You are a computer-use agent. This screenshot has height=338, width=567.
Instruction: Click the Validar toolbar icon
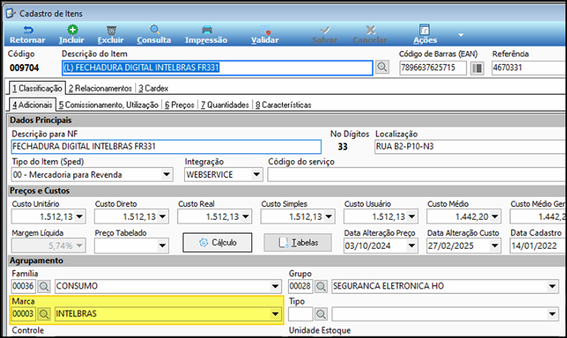click(266, 30)
